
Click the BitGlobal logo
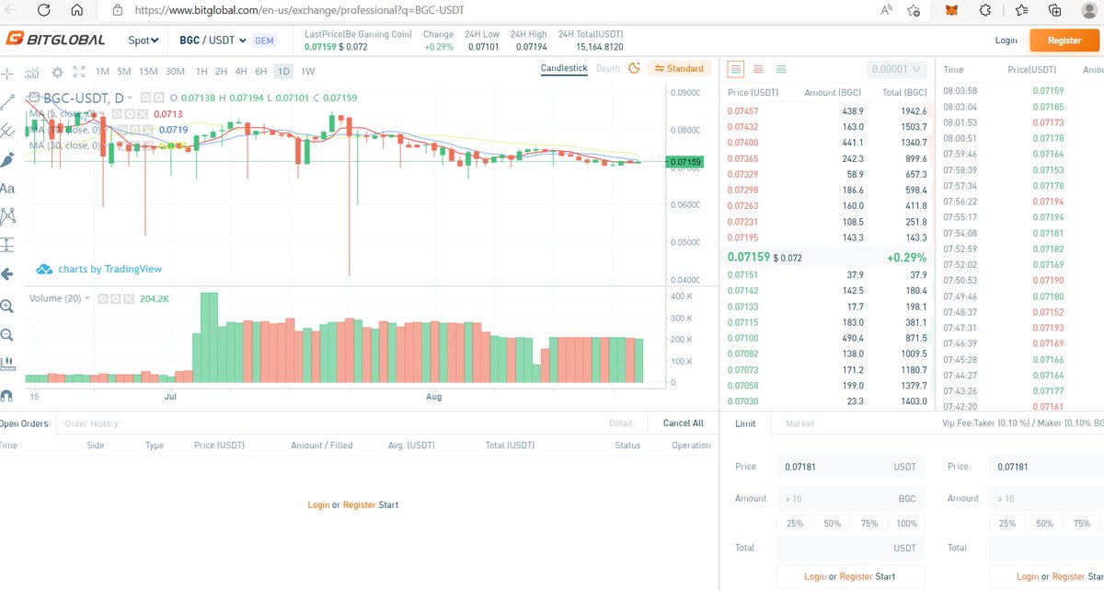coord(55,40)
